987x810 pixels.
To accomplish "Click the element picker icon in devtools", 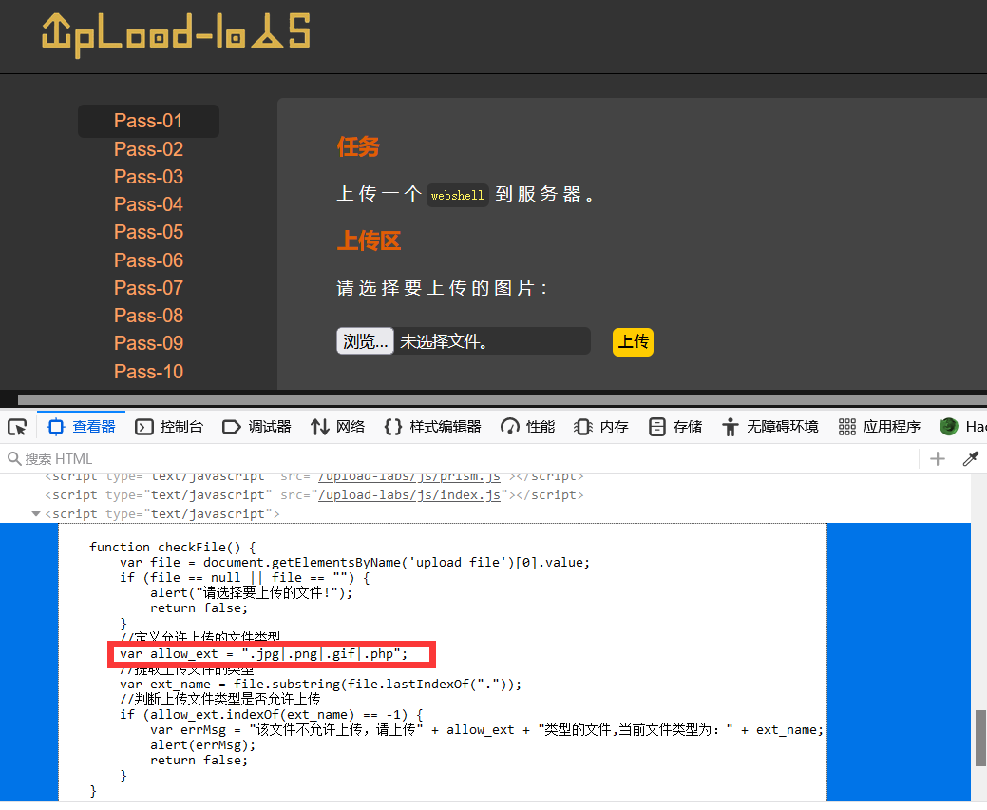I will [17, 427].
